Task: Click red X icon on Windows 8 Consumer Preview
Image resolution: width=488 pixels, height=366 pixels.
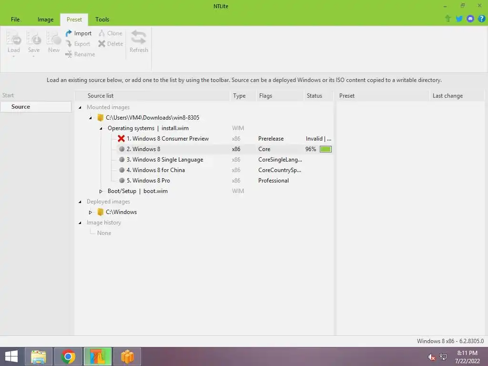Action: (x=121, y=139)
